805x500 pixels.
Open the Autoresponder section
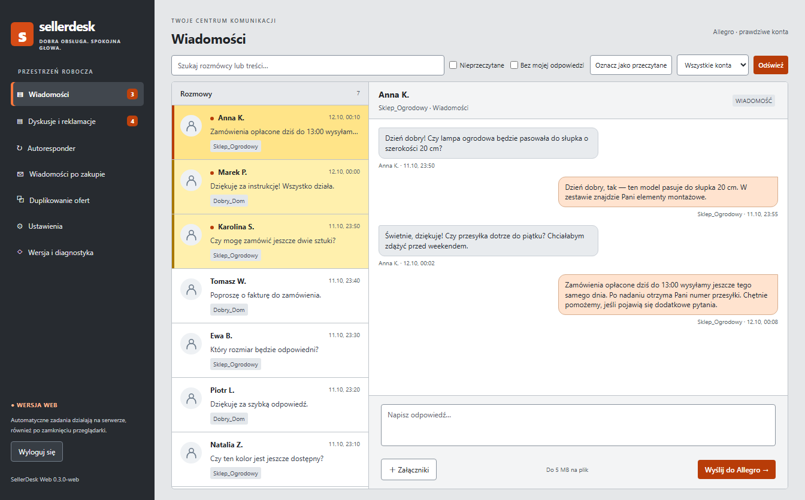click(x=77, y=148)
